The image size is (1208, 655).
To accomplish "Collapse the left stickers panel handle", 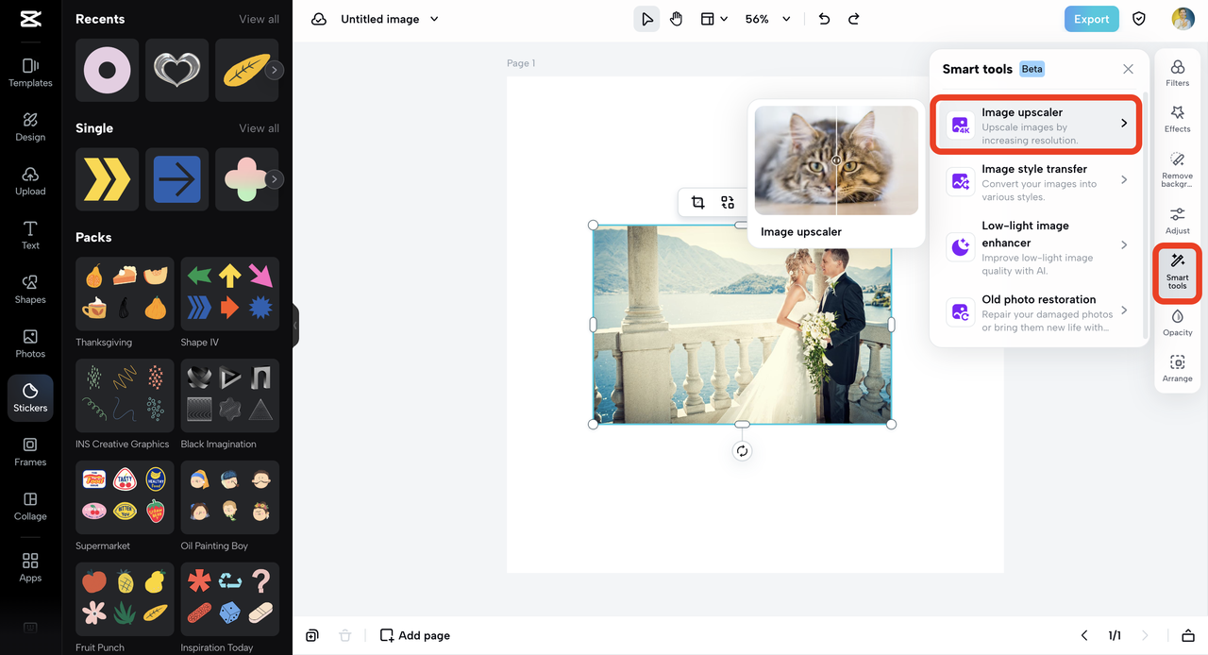I will click(295, 325).
